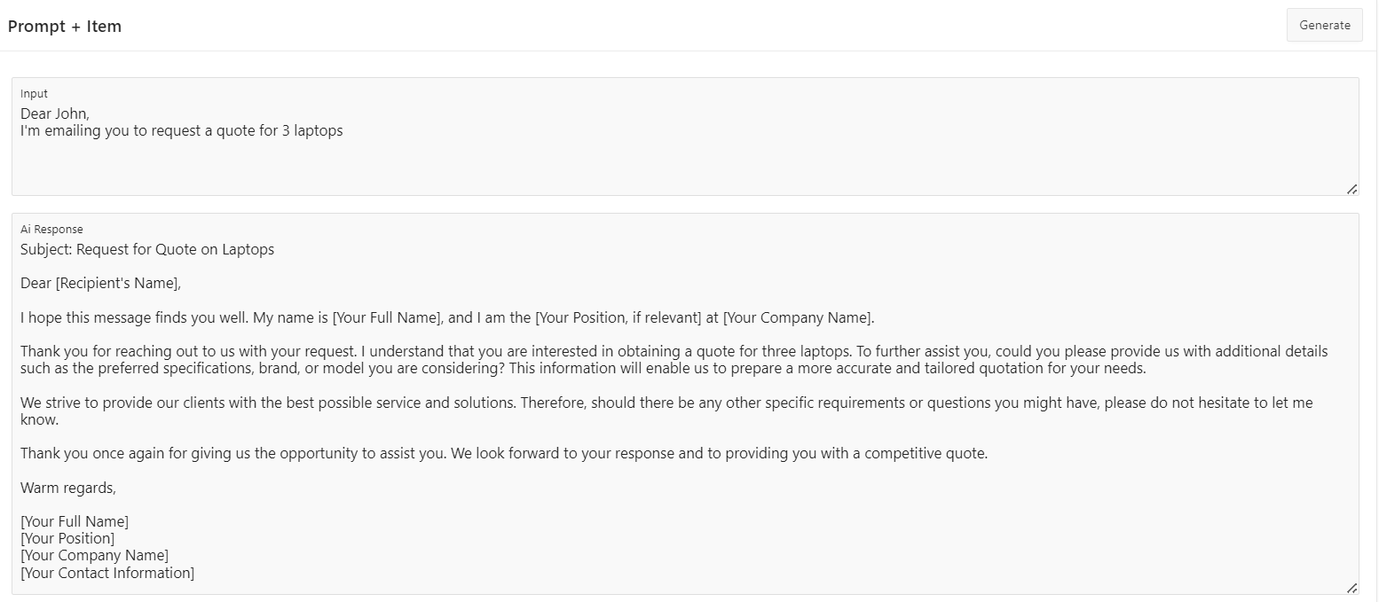This screenshot has height=602, width=1379.
Task: Click the Ai Response resize handle
Action: (x=1351, y=588)
